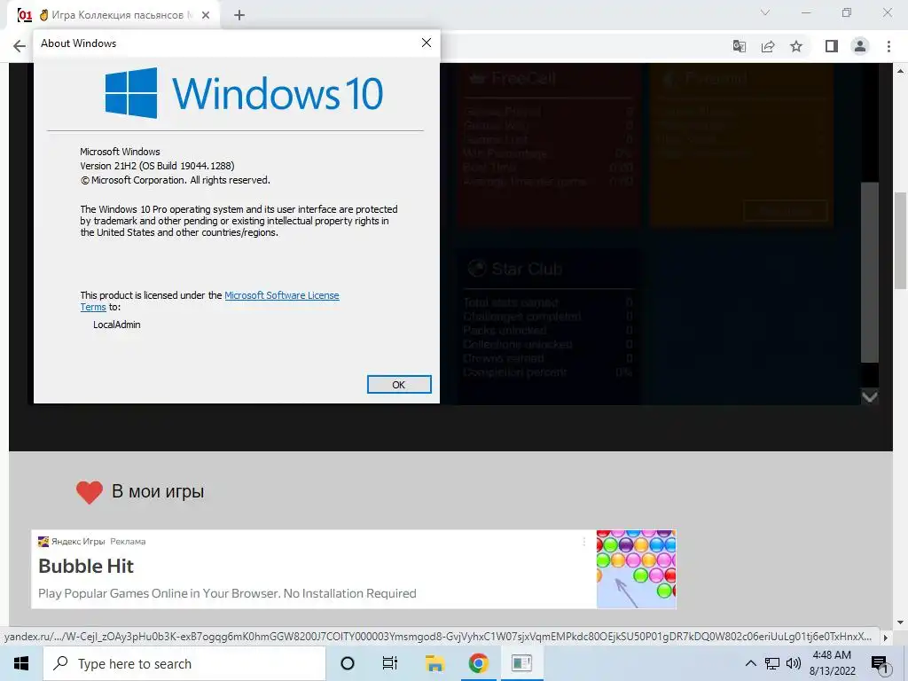Screen dimensions: 908x681
Task: Click the share page icon
Action: click(x=768, y=46)
